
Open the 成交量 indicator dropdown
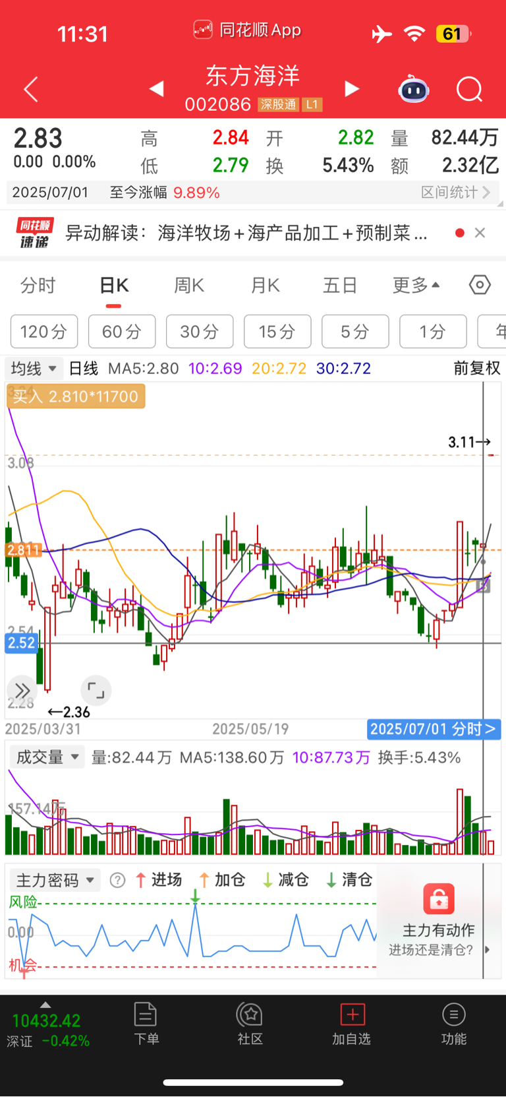(x=47, y=757)
